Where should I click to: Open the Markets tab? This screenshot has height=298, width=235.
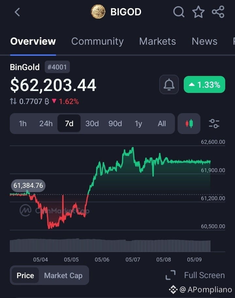(x=158, y=41)
